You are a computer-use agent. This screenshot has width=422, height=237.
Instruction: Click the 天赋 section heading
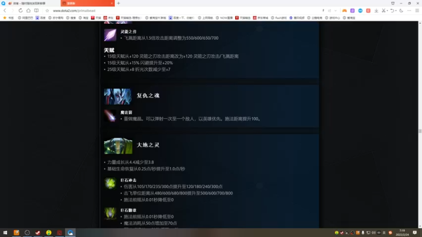pyautogui.click(x=109, y=50)
